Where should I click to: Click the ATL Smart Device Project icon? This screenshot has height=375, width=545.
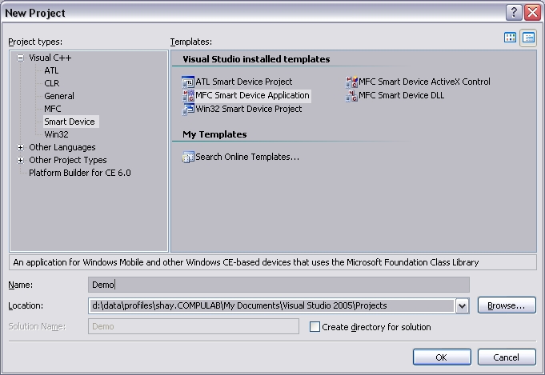188,82
